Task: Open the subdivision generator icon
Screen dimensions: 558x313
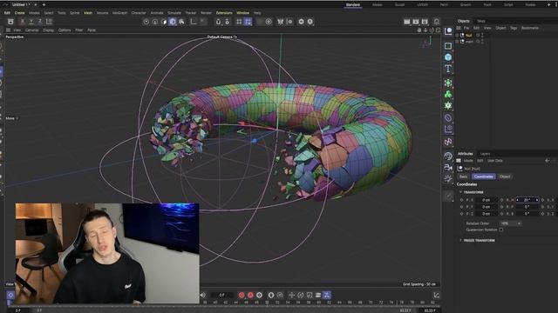Action: click(x=448, y=83)
